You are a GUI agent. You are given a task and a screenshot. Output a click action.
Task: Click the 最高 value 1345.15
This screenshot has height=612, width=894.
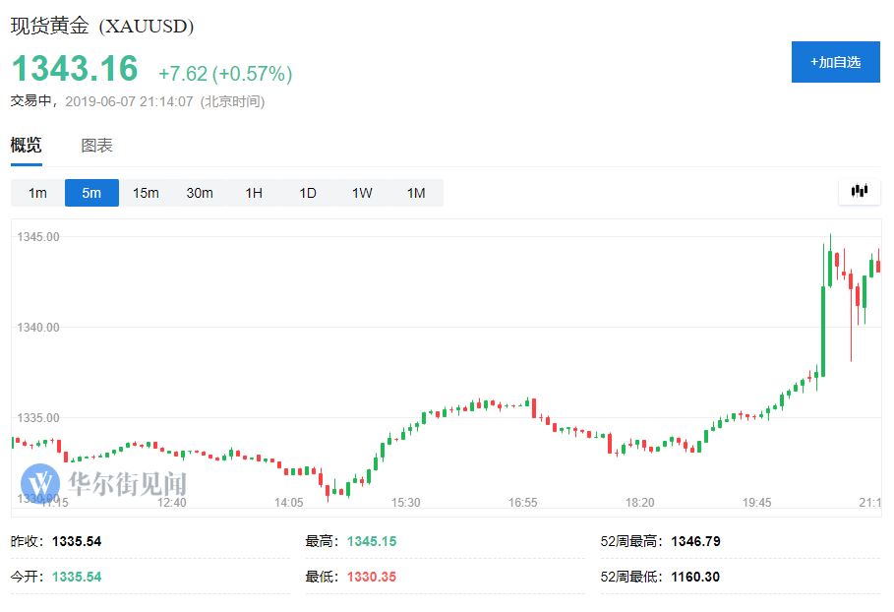pos(372,541)
